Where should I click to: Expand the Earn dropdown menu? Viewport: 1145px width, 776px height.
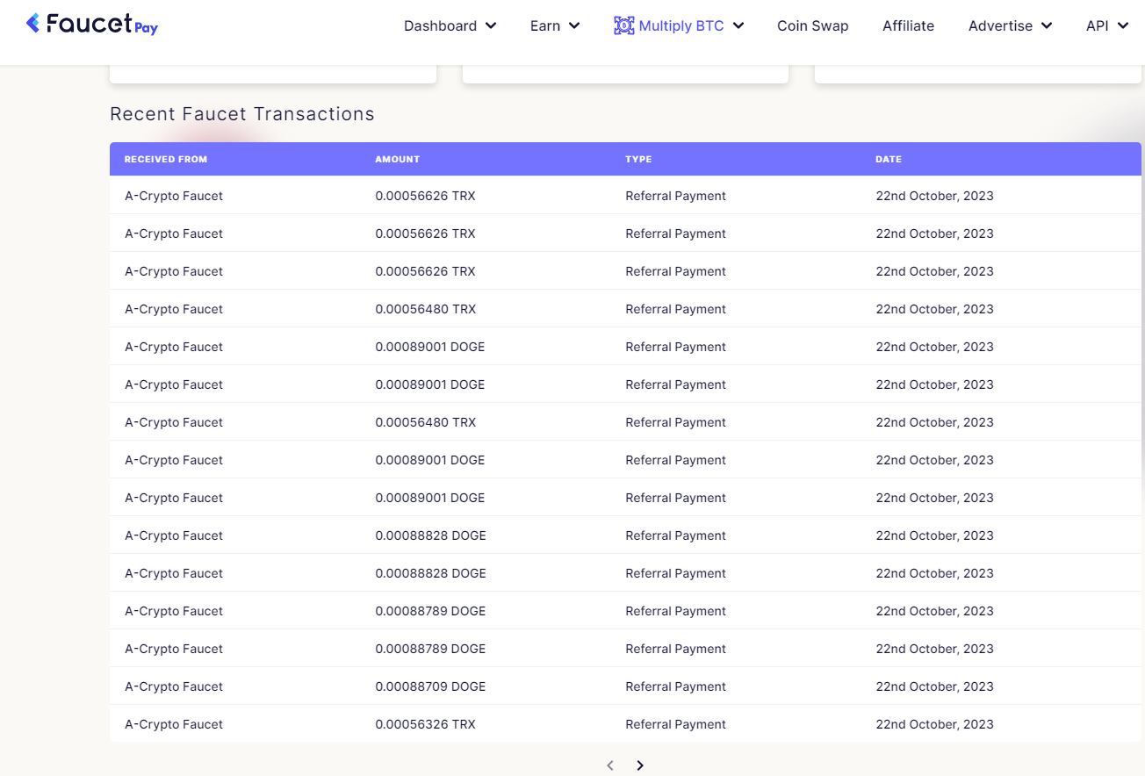[x=555, y=25]
